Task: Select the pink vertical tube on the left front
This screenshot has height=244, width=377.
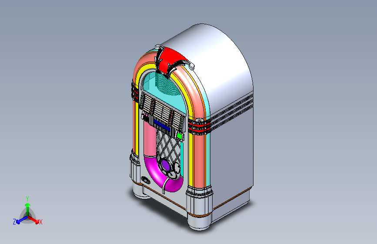Action: click(150, 139)
